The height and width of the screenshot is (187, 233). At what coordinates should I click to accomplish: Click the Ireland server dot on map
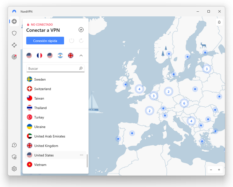coord(126,84)
